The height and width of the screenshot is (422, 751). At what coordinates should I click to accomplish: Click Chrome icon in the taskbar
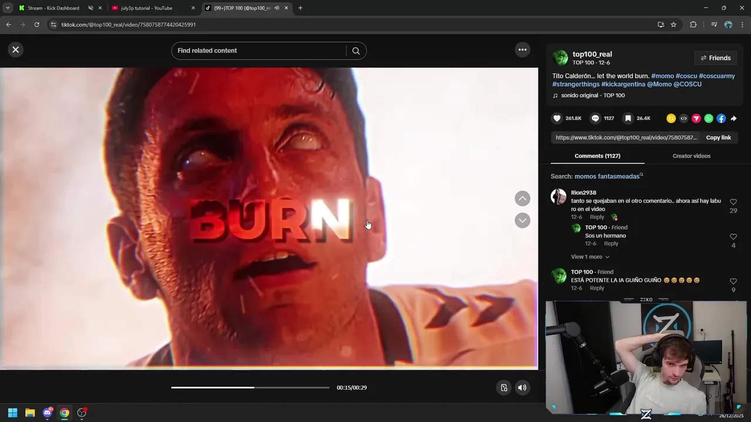point(65,413)
